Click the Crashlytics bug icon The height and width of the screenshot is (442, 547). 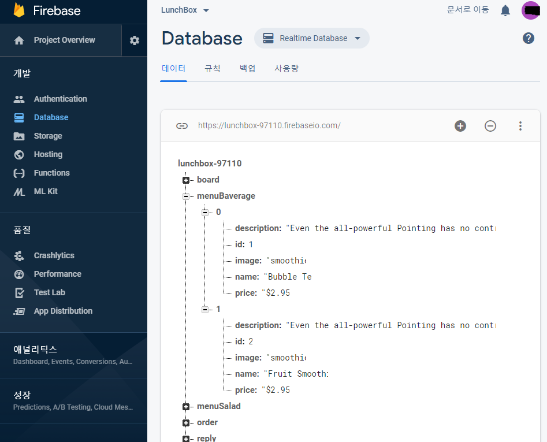19,256
